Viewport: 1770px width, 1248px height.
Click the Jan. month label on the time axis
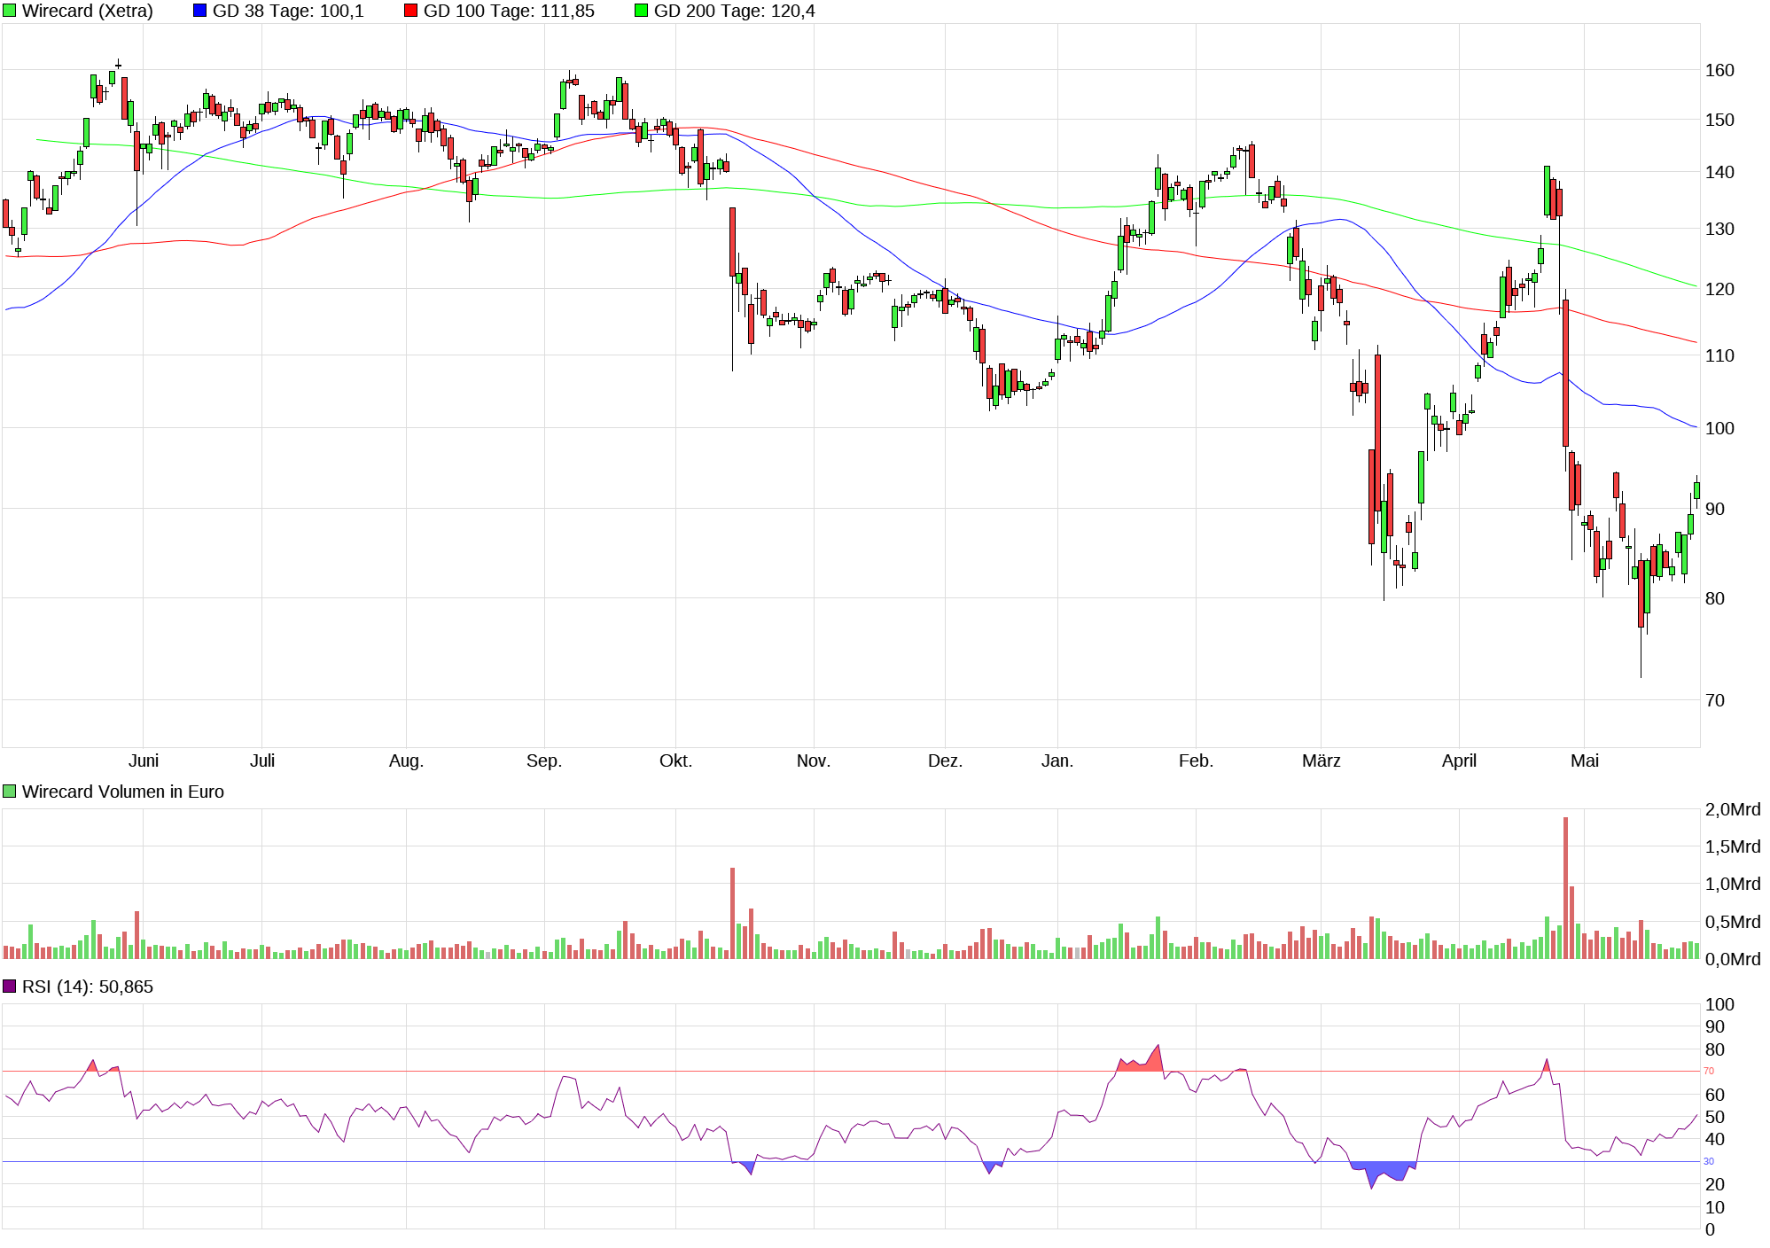(x=1057, y=760)
